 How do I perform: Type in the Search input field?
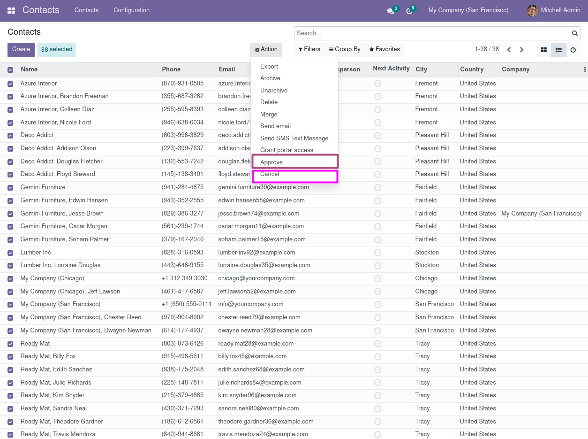pyautogui.click(x=431, y=33)
